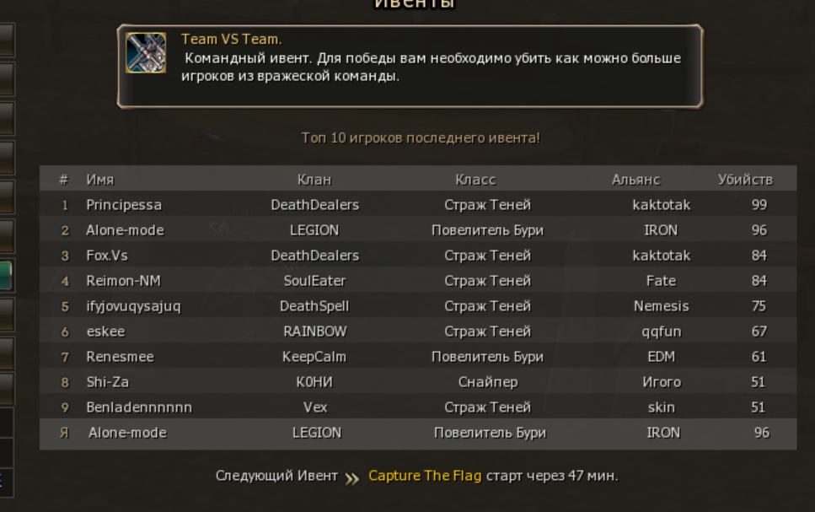
Task: Click player eskee in the top list
Action: (x=105, y=331)
